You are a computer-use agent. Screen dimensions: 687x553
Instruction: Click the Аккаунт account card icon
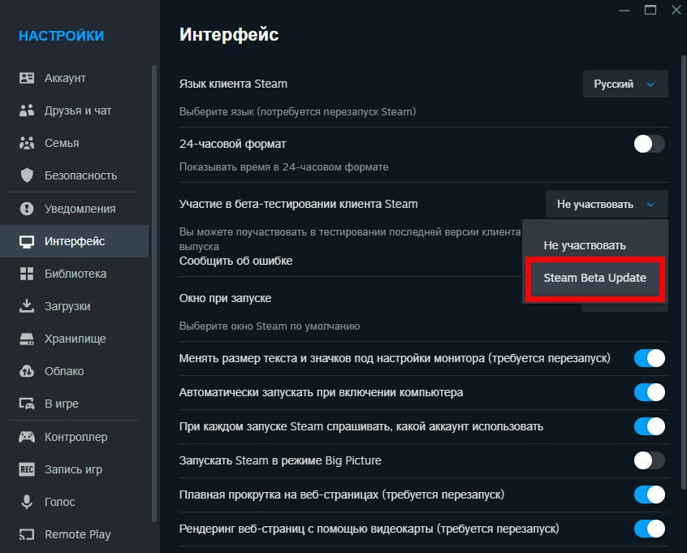27,78
